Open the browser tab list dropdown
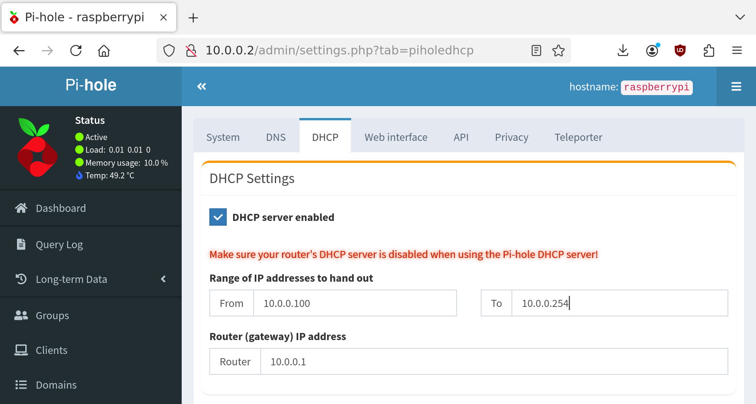The image size is (756, 404). [x=740, y=17]
